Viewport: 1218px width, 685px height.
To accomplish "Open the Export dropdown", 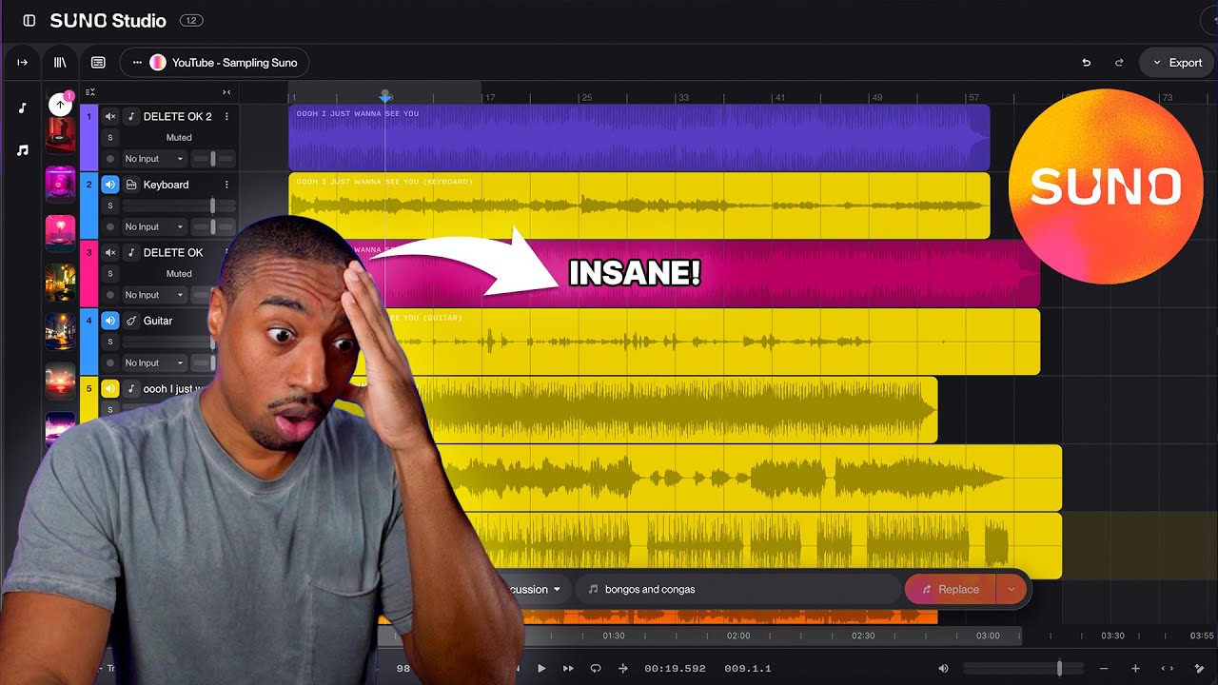I will point(1177,63).
